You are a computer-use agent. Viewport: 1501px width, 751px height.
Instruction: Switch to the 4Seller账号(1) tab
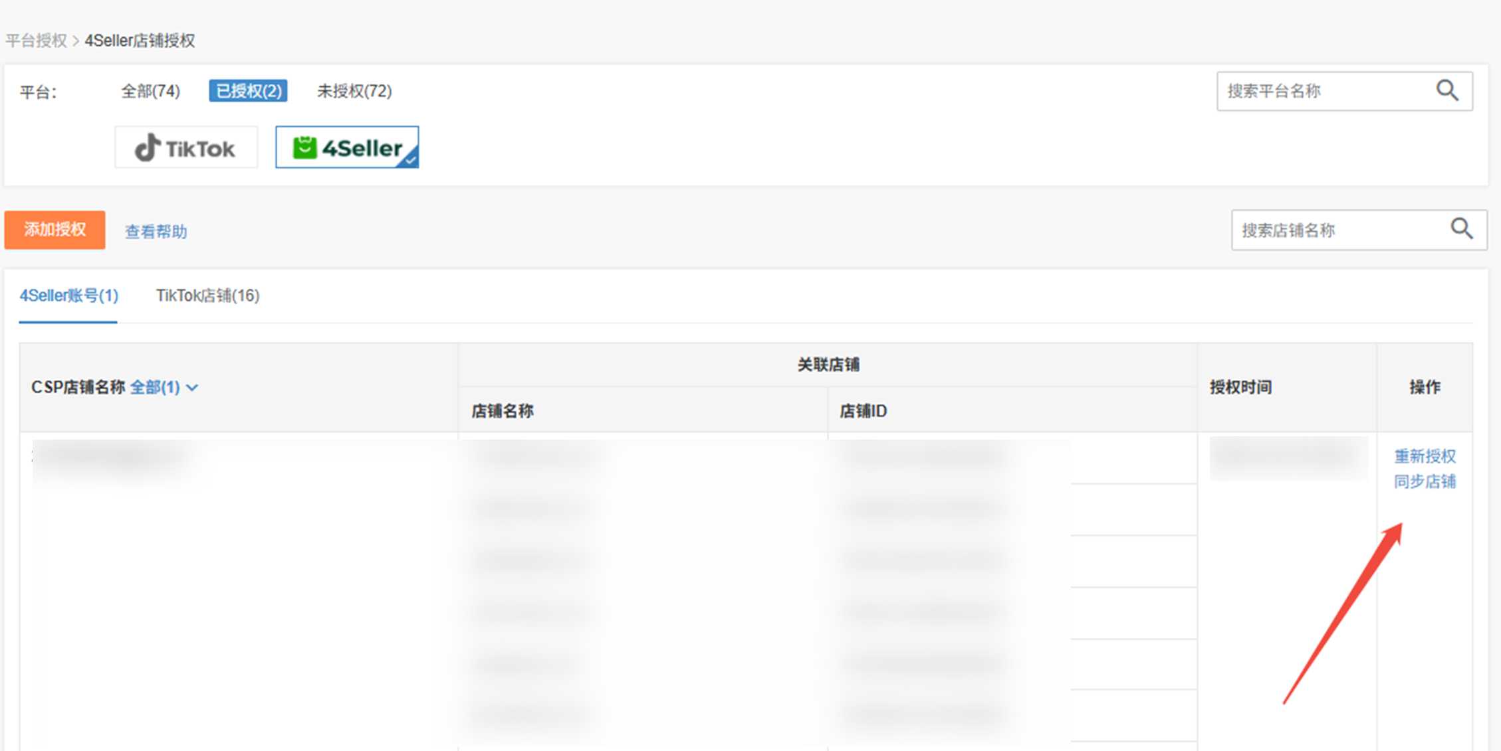coord(68,295)
